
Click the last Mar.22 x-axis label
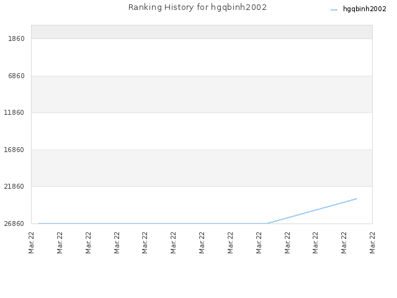coord(372,243)
